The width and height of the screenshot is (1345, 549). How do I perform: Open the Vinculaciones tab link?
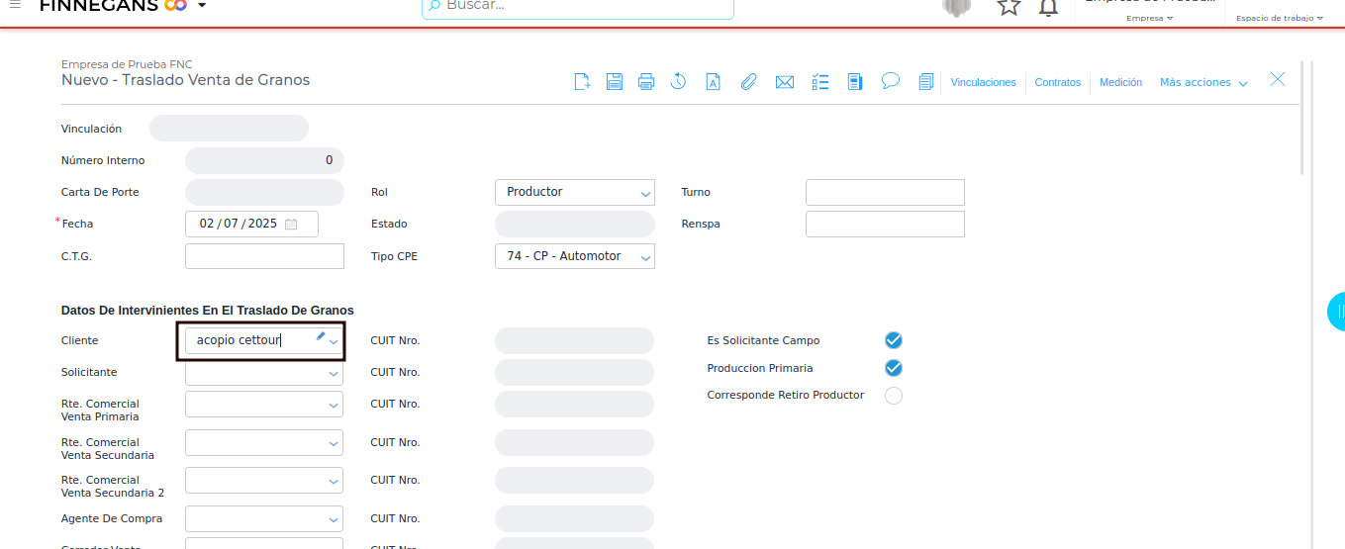point(983,83)
